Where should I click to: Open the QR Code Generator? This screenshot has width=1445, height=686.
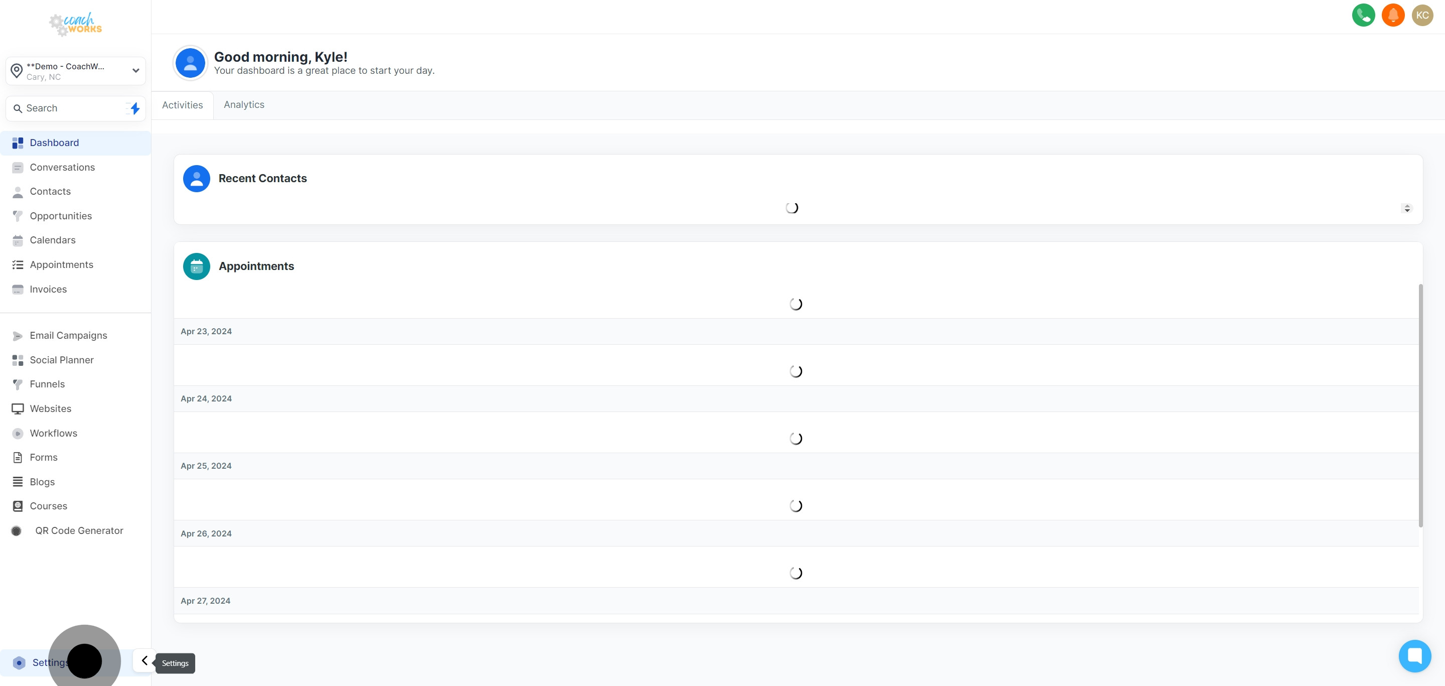click(79, 530)
